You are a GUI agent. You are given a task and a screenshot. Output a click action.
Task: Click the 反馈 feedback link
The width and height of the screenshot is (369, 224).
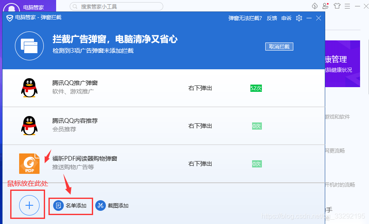[272, 18]
